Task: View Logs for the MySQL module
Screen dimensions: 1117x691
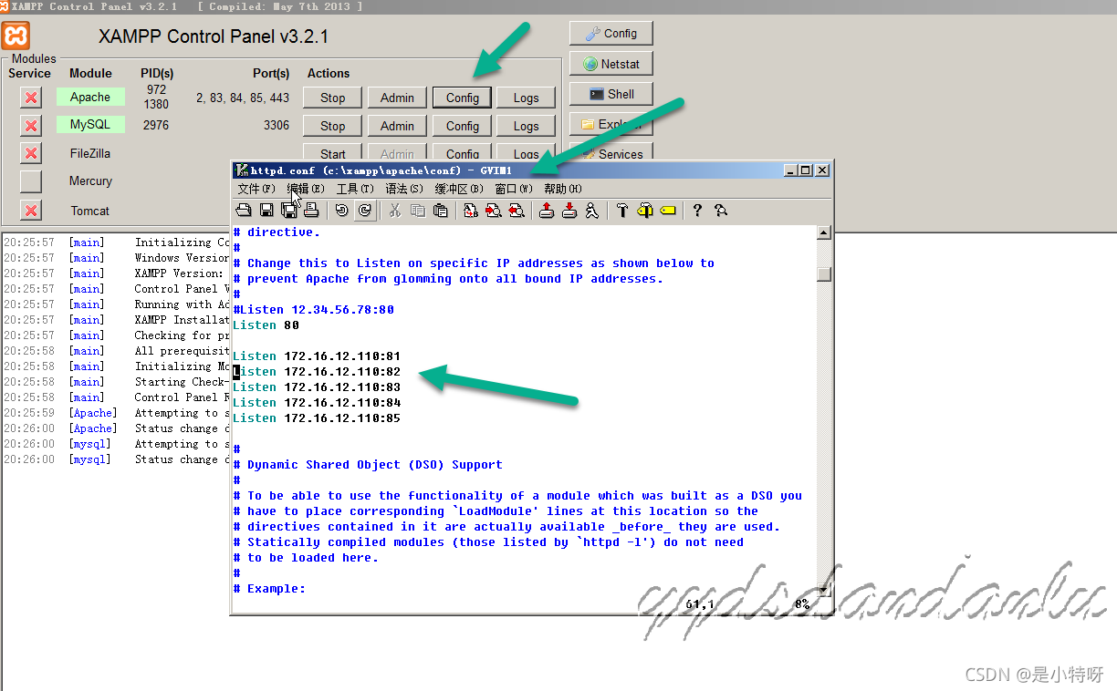Action: coord(527,126)
